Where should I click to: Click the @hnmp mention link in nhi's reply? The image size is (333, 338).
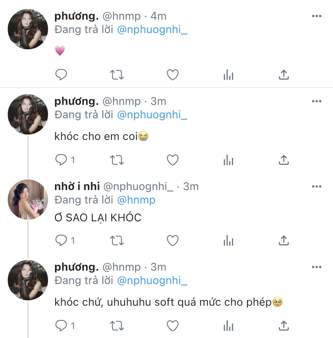click(x=136, y=200)
